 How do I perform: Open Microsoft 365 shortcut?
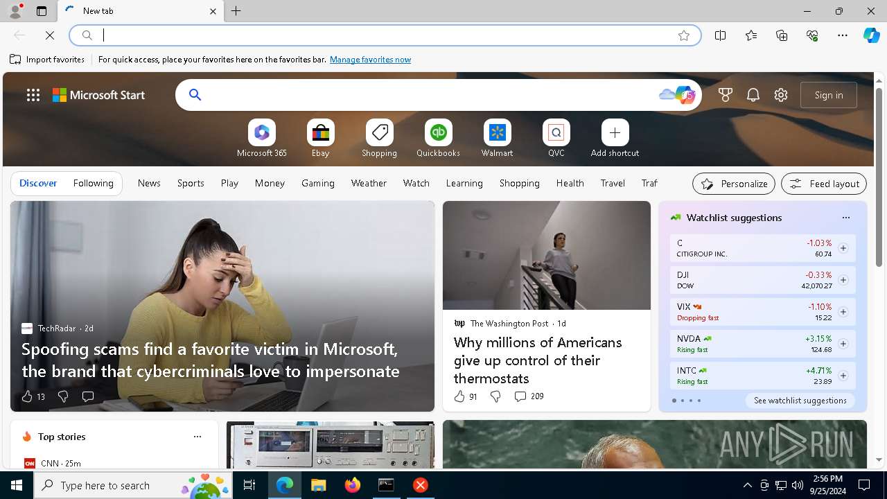pos(262,139)
